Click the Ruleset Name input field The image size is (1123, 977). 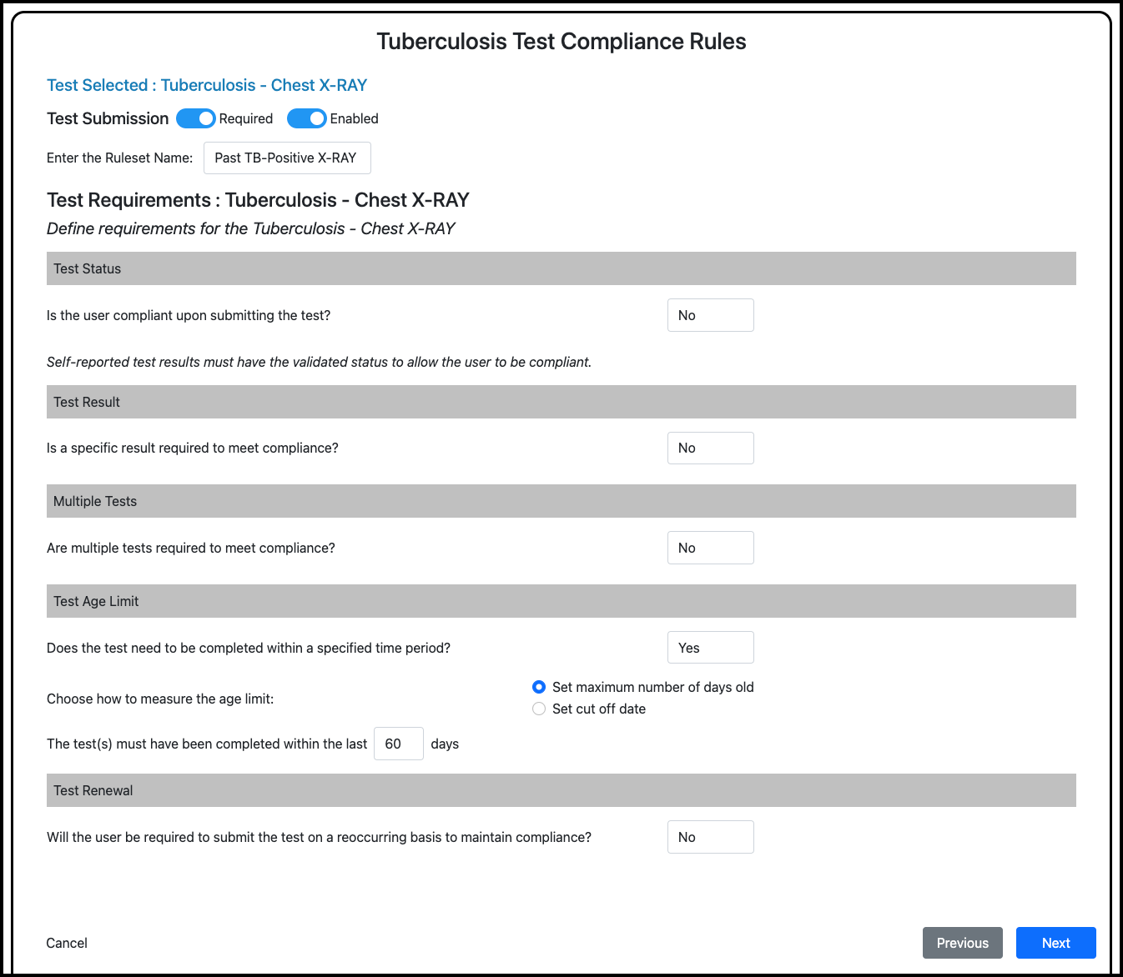pyautogui.click(x=287, y=158)
